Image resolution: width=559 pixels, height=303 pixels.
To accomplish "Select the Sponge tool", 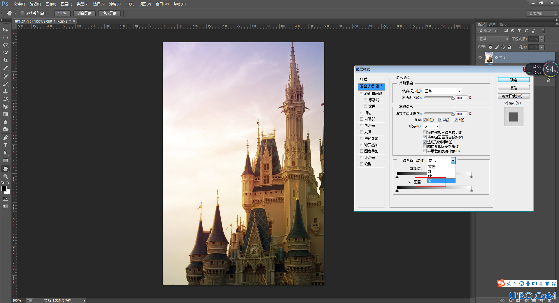I will click(x=6, y=129).
